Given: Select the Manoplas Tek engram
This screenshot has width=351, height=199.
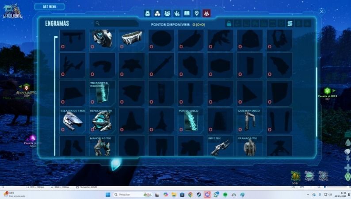Looking at the screenshot, I should [x=102, y=147].
